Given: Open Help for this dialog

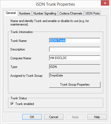Looking at the screenshot, I should pyautogui.click(x=97, y=117).
